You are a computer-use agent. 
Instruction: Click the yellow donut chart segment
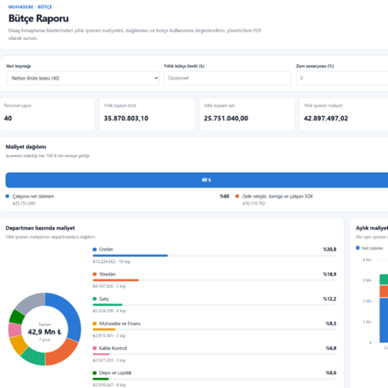pyautogui.click(x=19, y=346)
